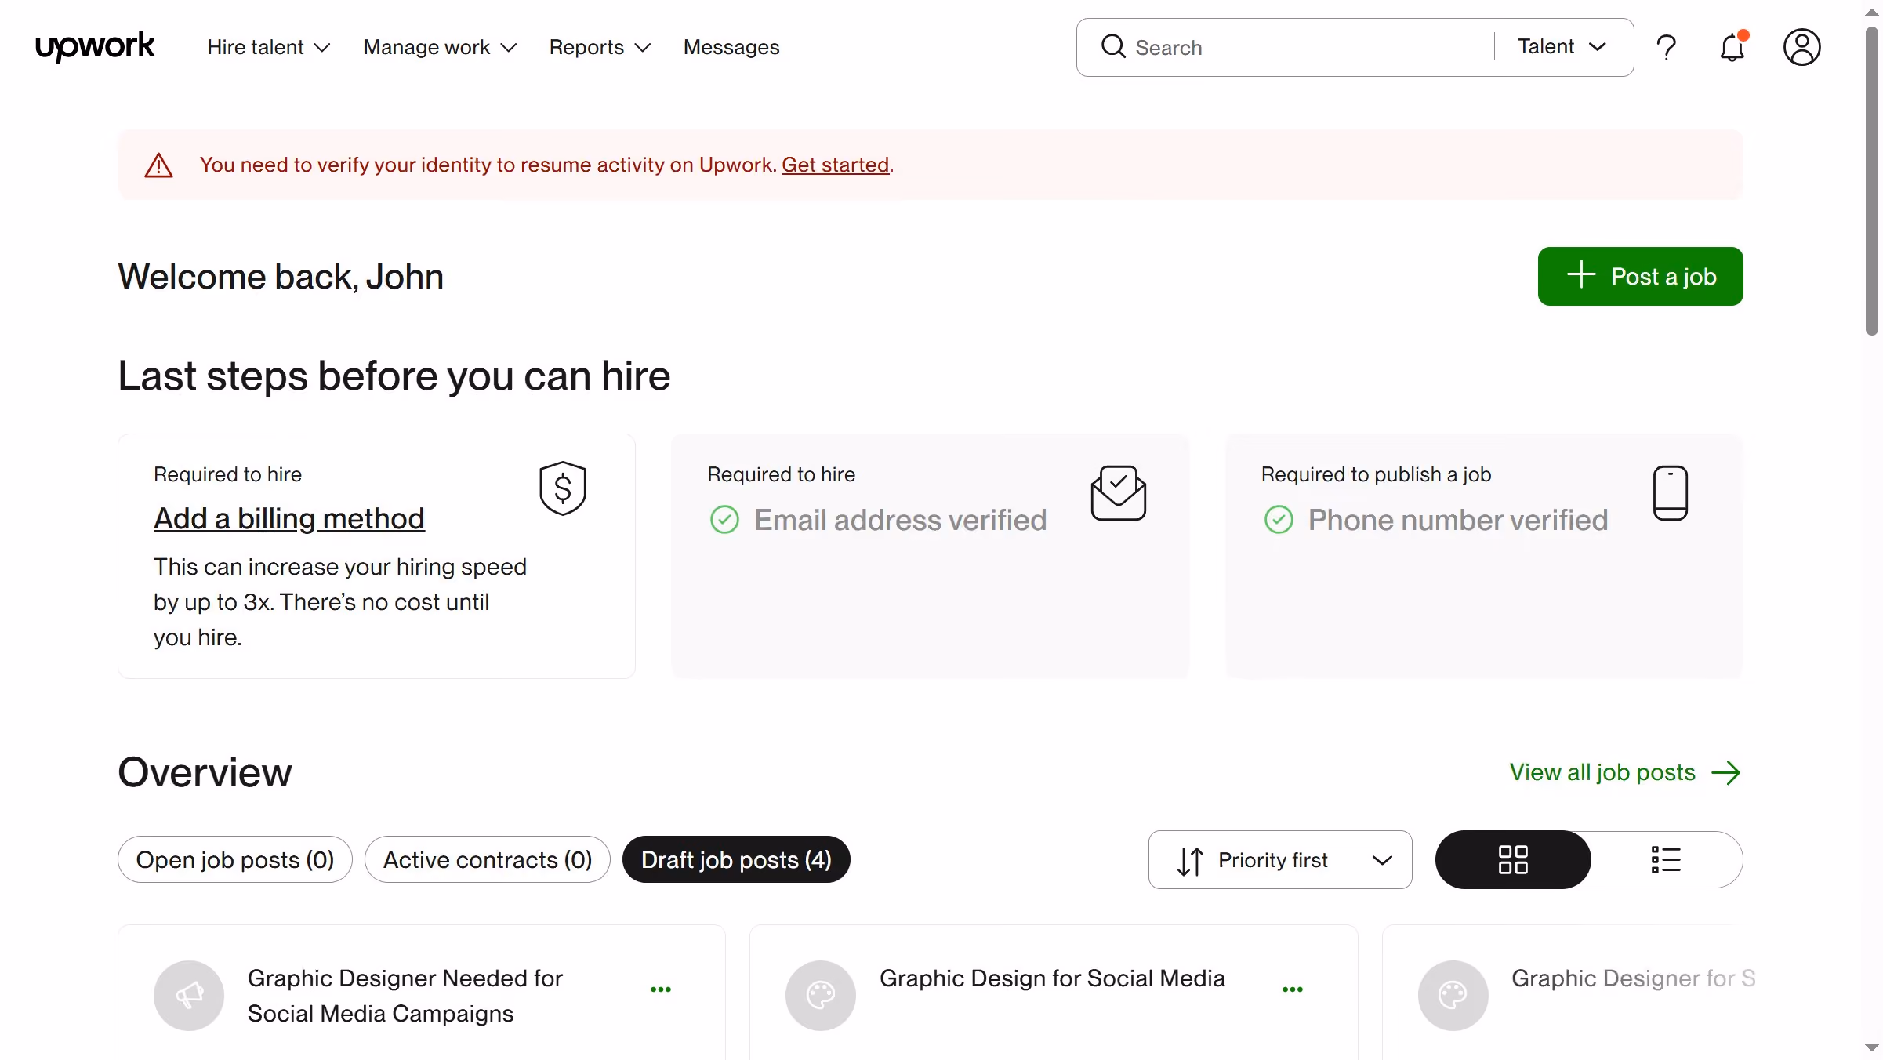This screenshot has height=1060, width=1883.
Task: Expand the Reports menu
Action: (600, 47)
